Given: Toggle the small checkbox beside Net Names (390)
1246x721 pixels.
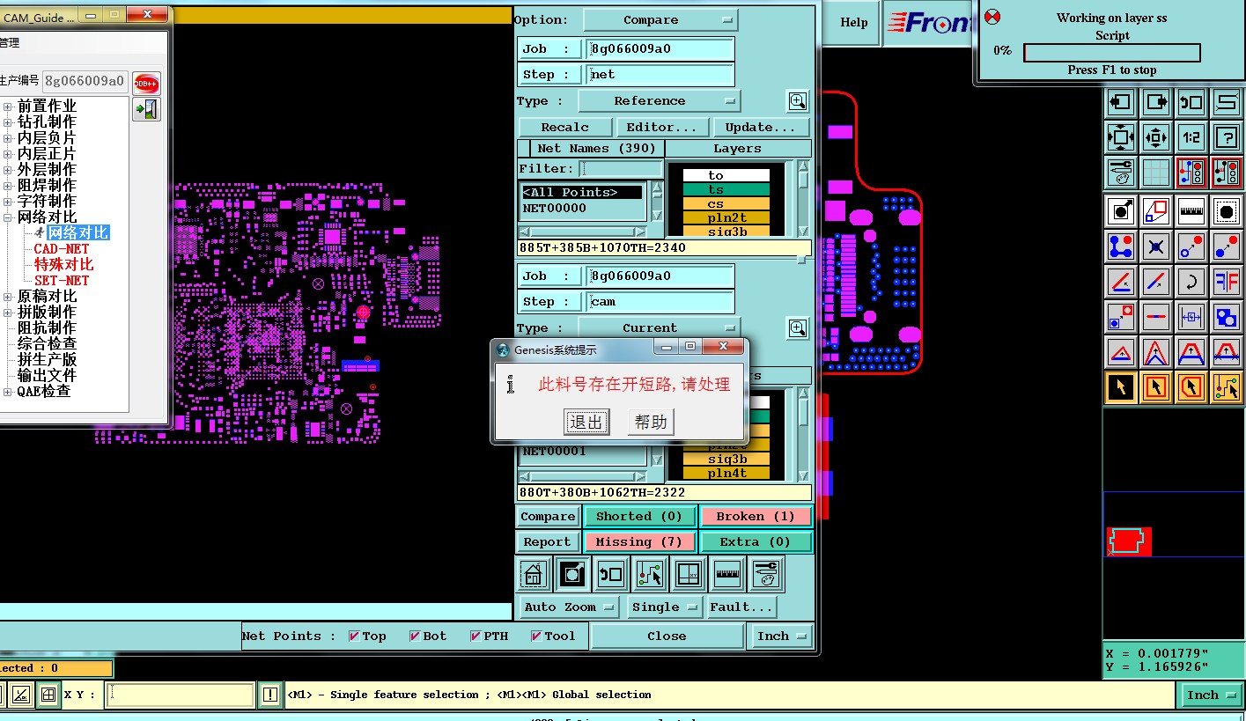Looking at the screenshot, I should coord(524,149).
